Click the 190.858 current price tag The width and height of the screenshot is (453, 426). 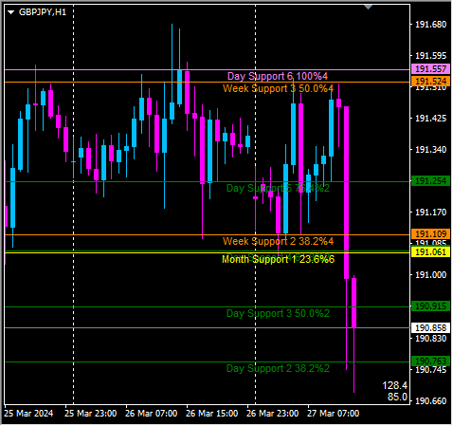pos(430,327)
